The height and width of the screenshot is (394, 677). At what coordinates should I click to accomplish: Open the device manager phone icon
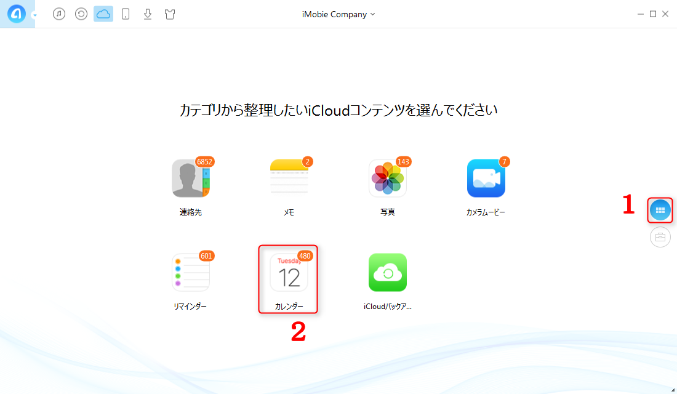point(126,14)
